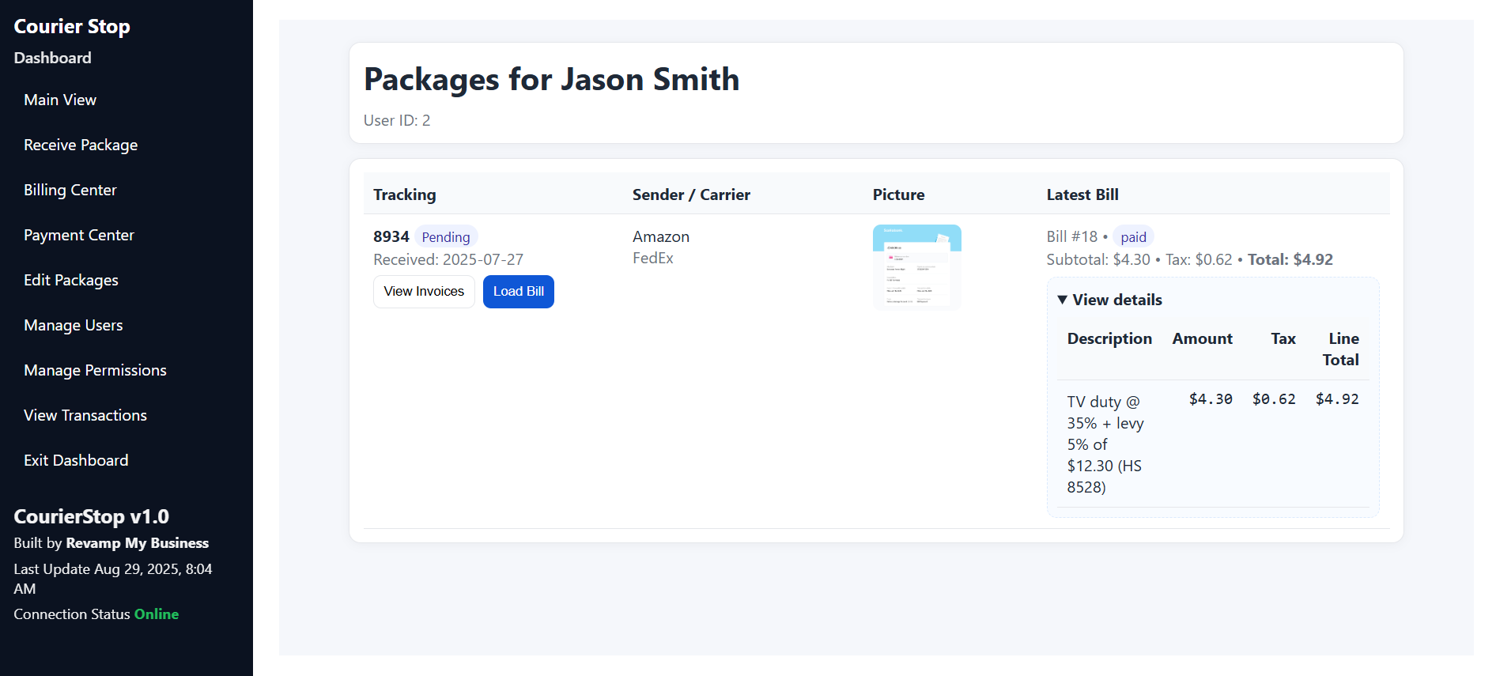This screenshot has width=1496, height=676.
Task: Click the paid status badge
Action: (x=1133, y=237)
